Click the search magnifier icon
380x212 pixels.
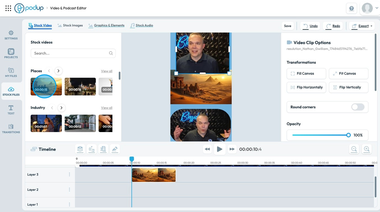pyautogui.click(x=111, y=53)
